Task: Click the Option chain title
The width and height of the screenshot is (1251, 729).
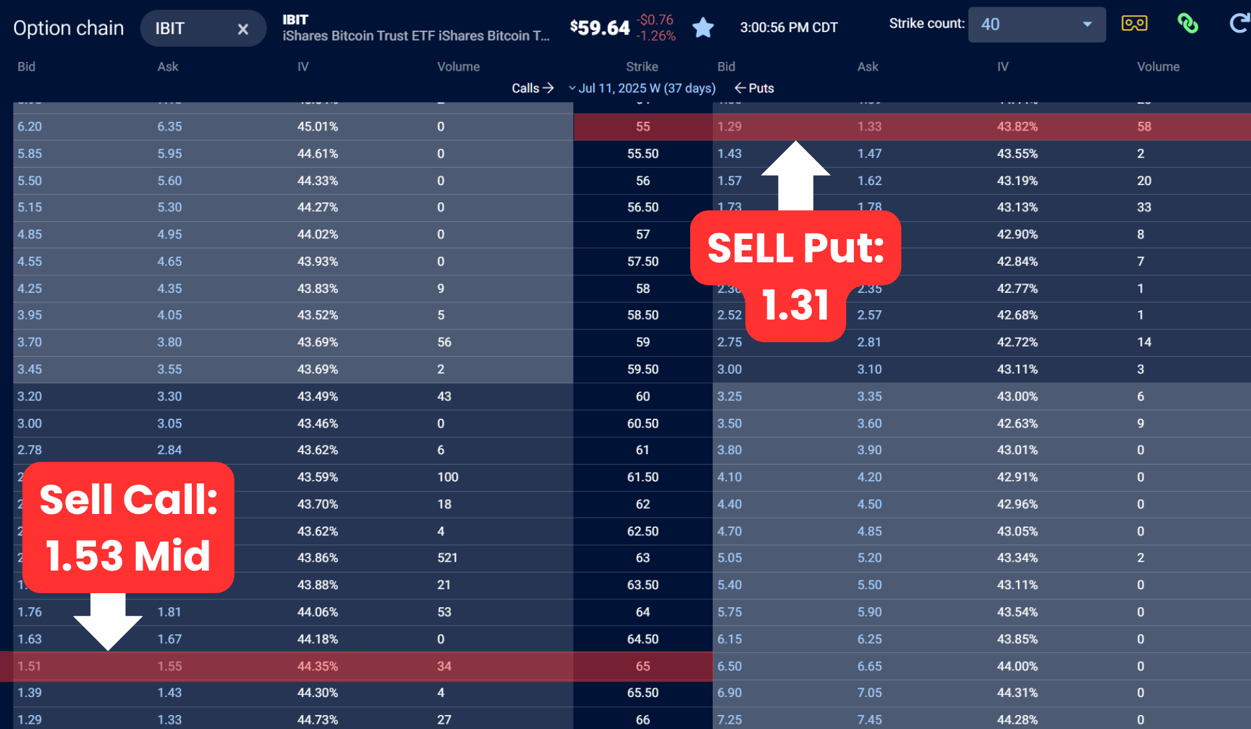Action: [x=68, y=27]
